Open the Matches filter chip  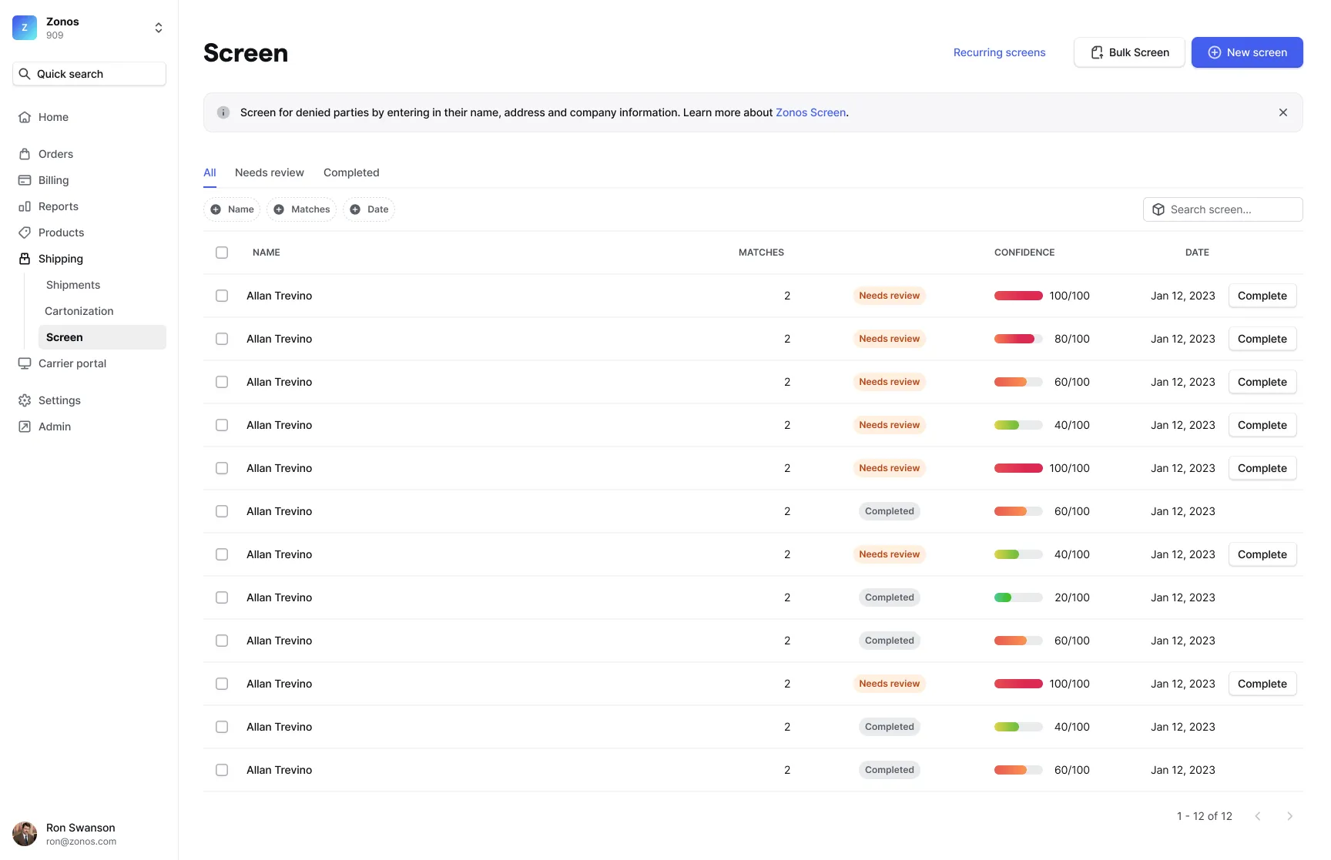point(301,209)
